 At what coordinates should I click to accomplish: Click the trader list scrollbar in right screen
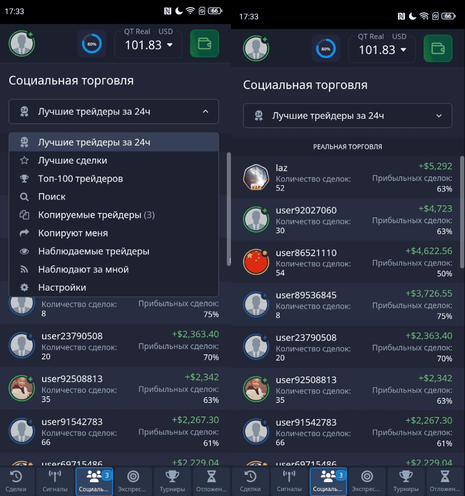click(462, 212)
